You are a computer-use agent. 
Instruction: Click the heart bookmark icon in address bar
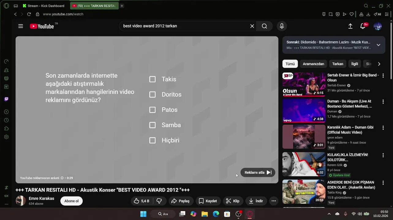coord(351,14)
